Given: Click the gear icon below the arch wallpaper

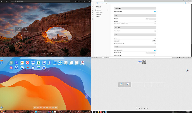Looking at the screenshot, I should tap(51, 53).
